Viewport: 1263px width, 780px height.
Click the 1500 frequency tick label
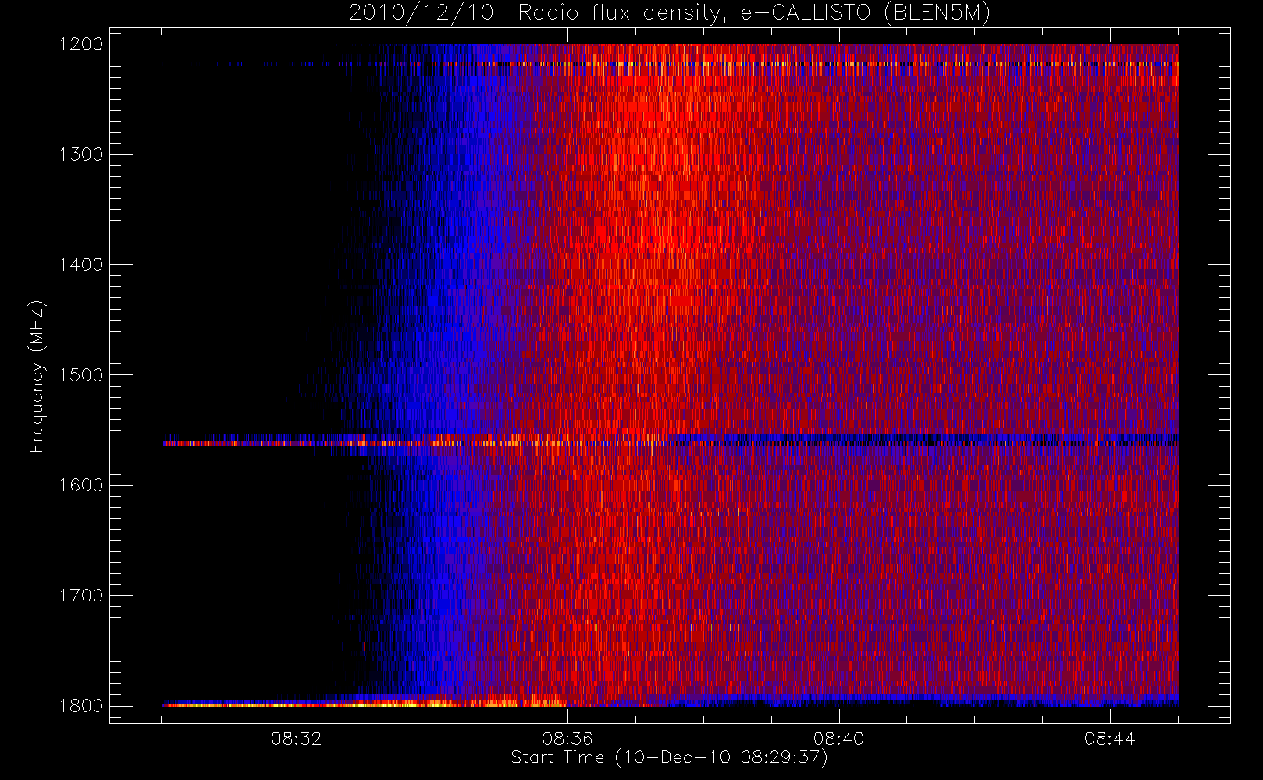pos(82,375)
